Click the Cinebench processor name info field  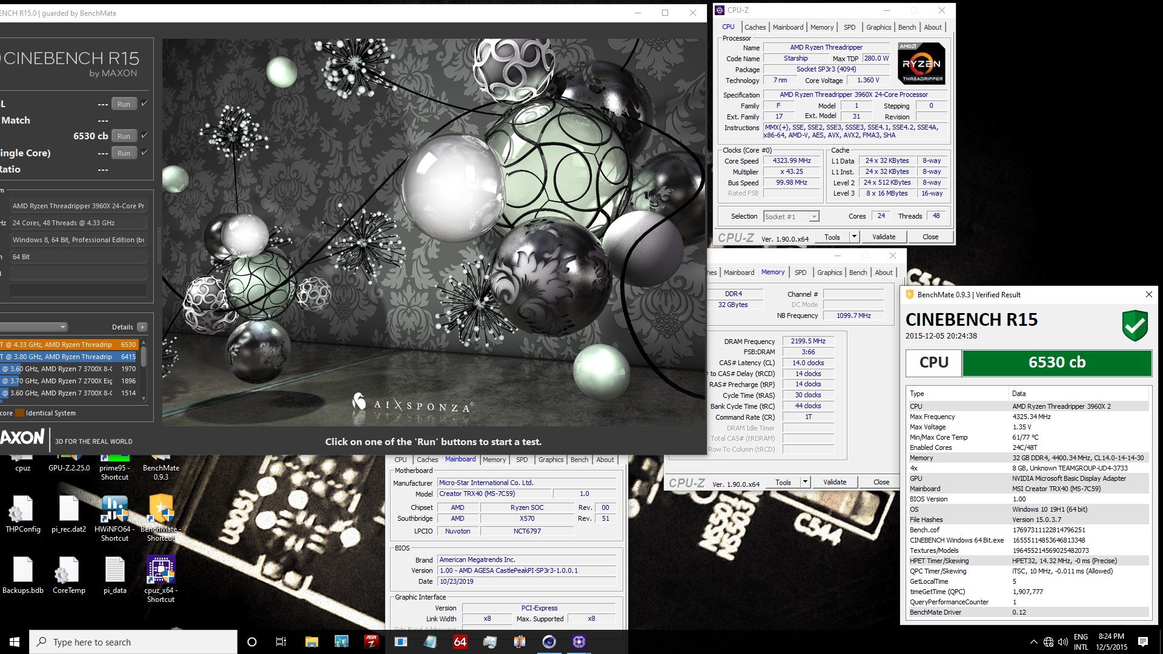78,206
